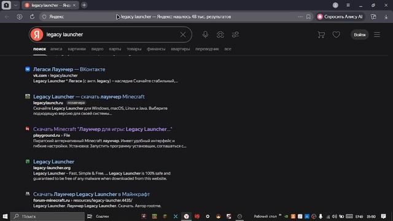Click the Войти login button
Screen dimensions: 393x221
coord(359,34)
